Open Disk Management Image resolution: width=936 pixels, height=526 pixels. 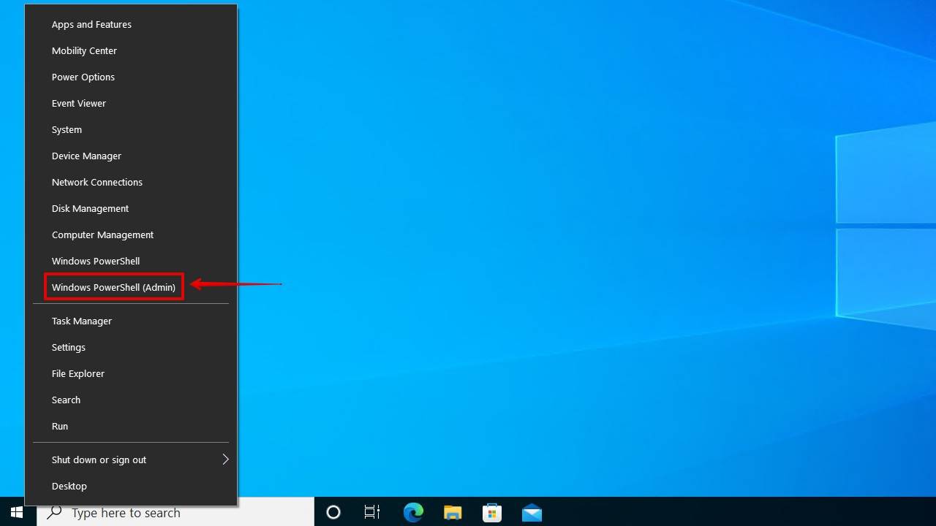[x=90, y=208]
